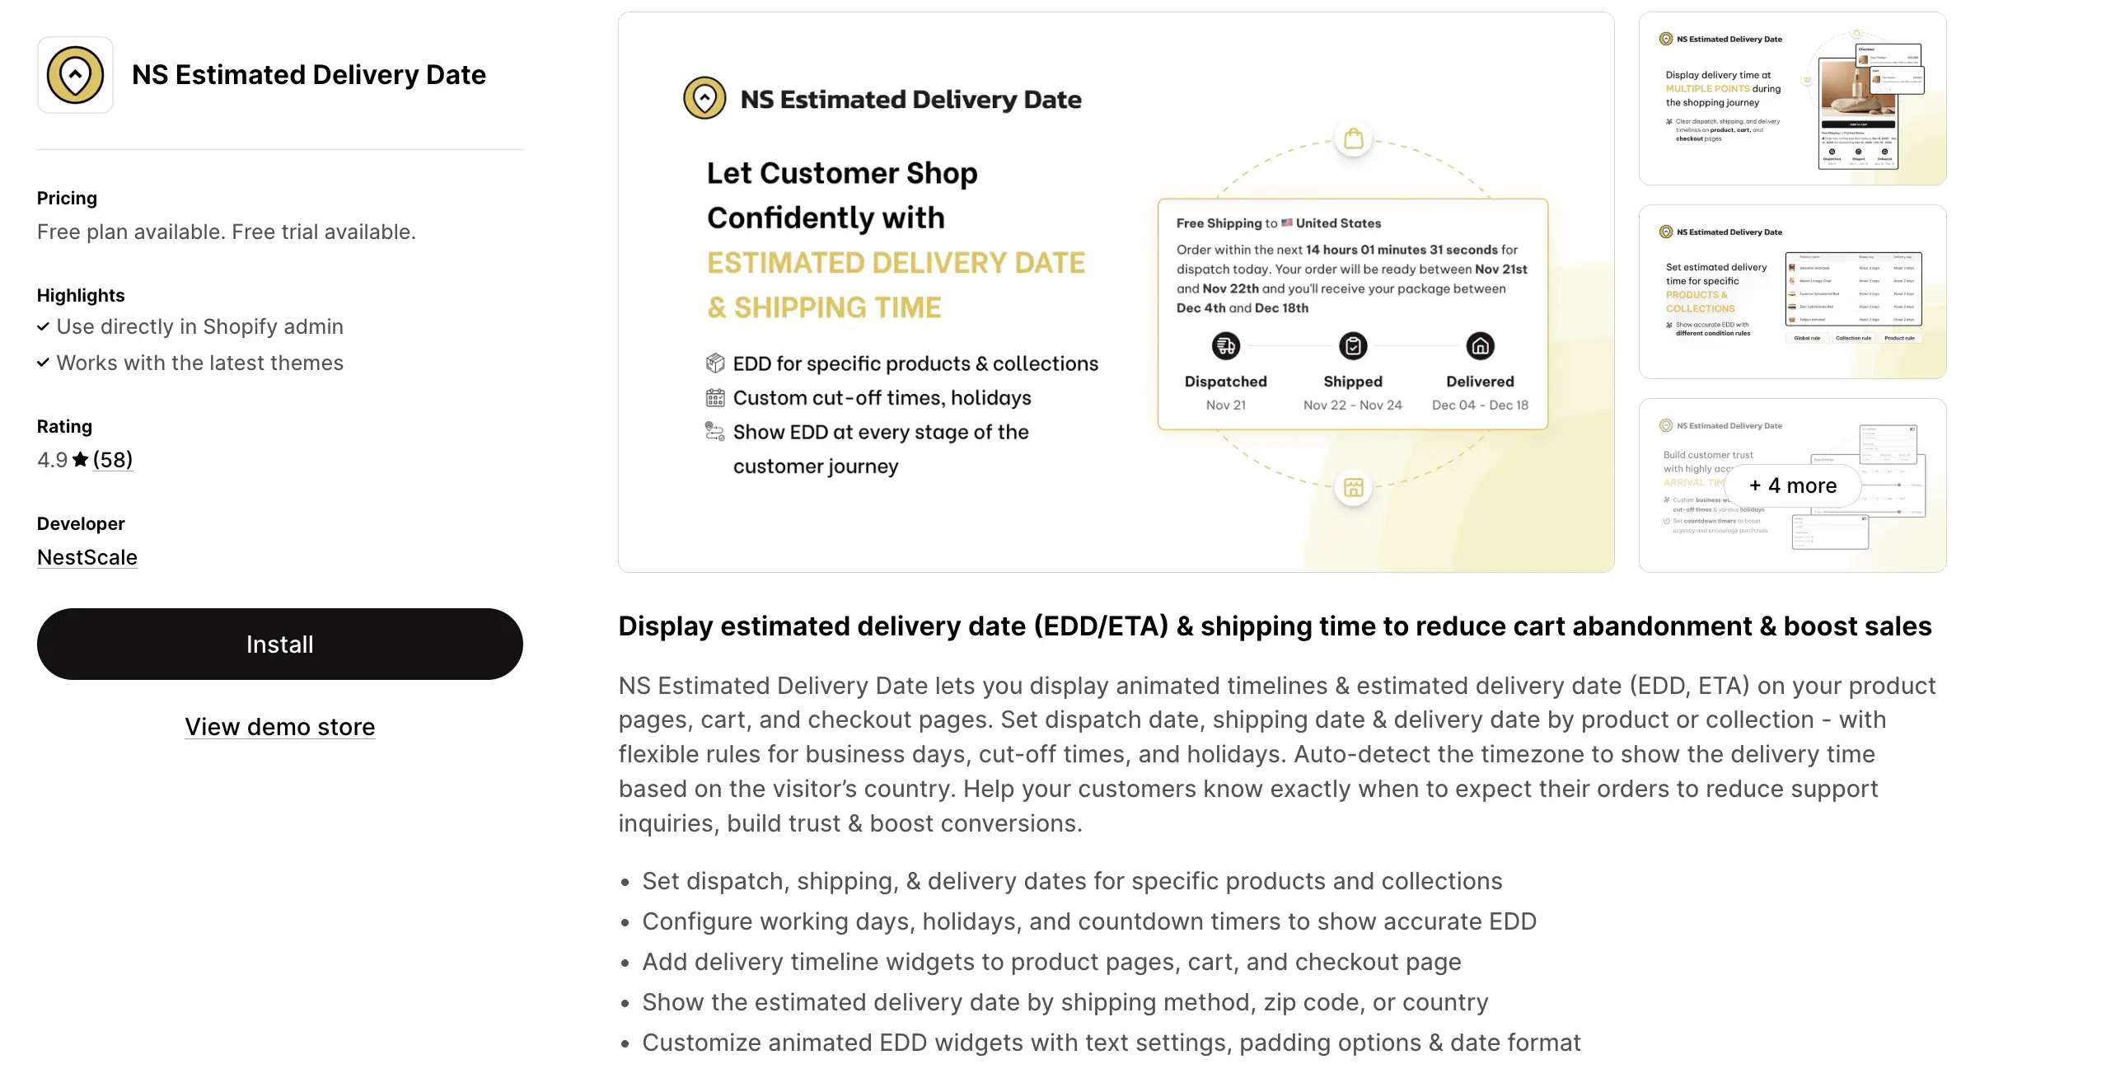
Task: Install the NS Estimated Delivery Date app
Action: click(x=280, y=644)
